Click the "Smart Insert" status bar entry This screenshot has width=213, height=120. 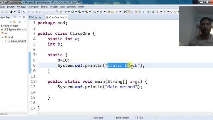tap(122, 118)
